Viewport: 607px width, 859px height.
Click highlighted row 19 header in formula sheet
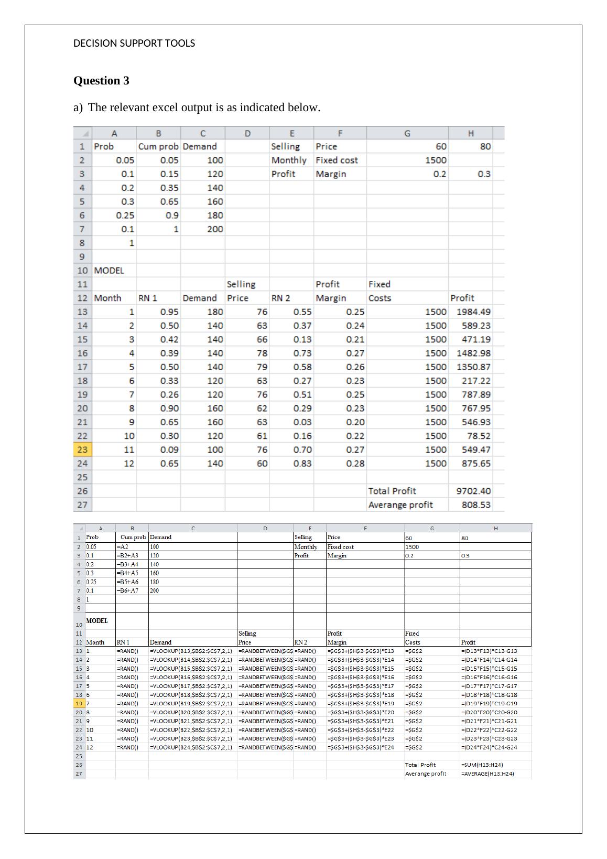tap(79, 703)
